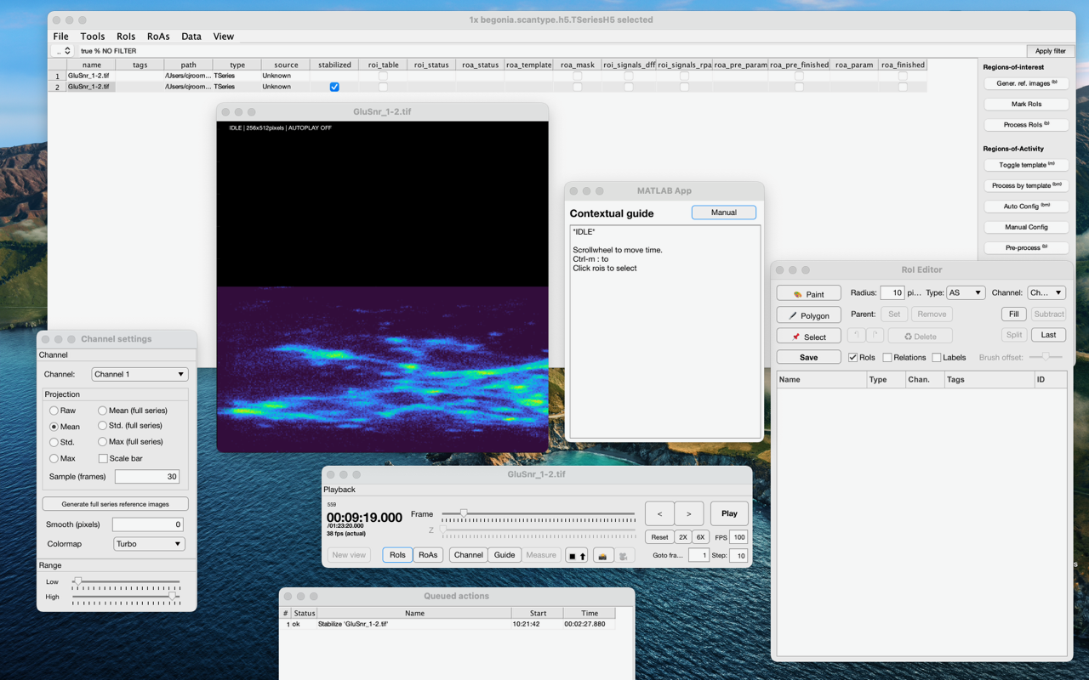Click the FPS value input field
Viewport: 1089px width, 680px height.
[x=737, y=536]
